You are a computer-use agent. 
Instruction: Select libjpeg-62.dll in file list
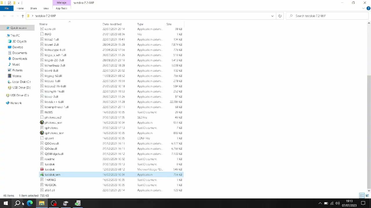111,76
